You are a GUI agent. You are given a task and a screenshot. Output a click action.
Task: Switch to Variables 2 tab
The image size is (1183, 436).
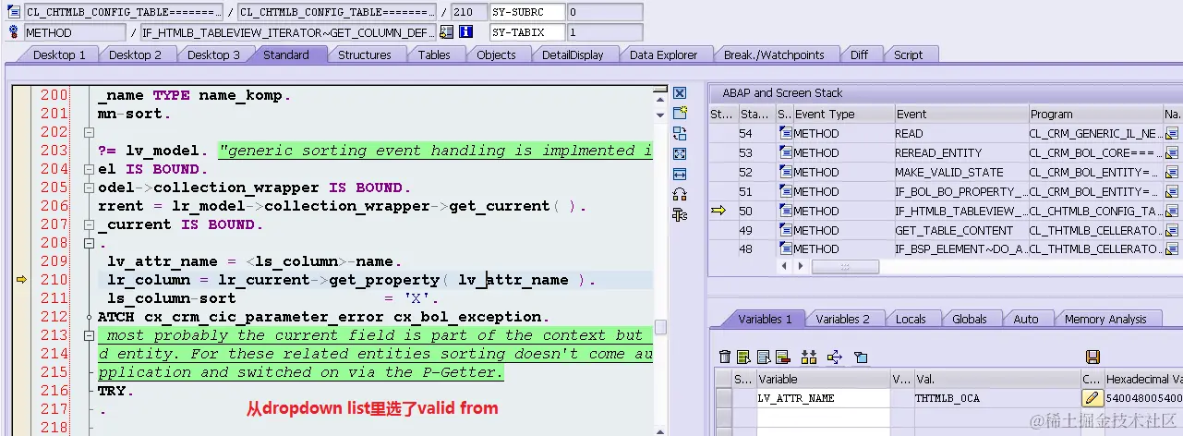pyautogui.click(x=842, y=319)
